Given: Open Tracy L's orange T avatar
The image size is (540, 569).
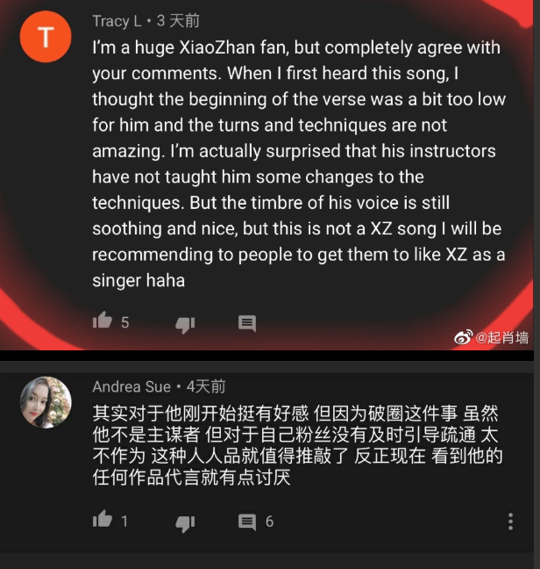Looking at the screenshot, I should [x=46, y=37].
